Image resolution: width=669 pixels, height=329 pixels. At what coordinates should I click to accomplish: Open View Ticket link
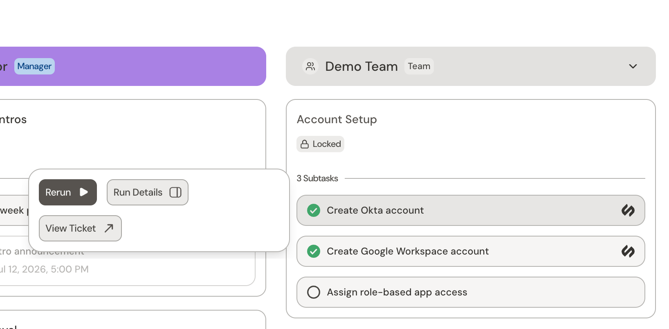[x=80, y=228]
